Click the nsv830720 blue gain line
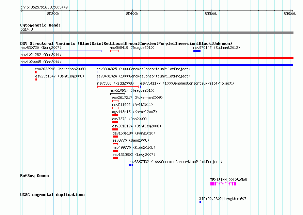The width and height of the screenshot is (303, 215). 61,51
